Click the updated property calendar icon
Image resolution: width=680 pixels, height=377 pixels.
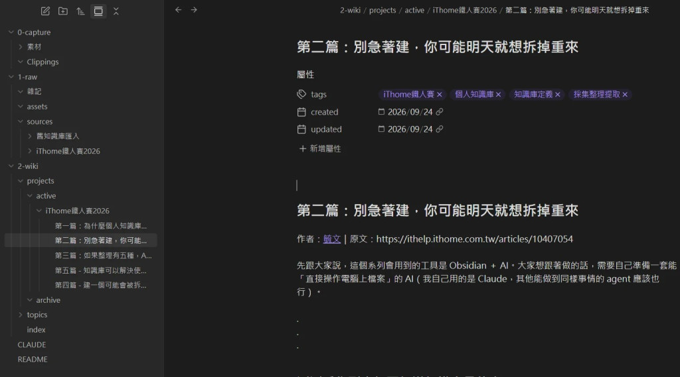[x=301, y=129]
